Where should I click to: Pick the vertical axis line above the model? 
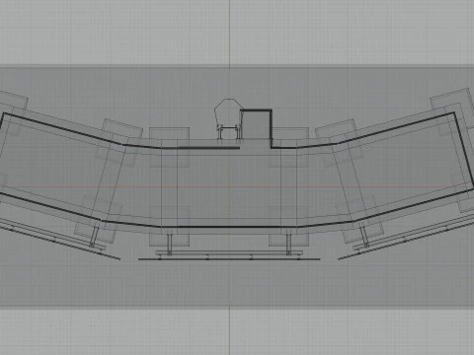coord(229,33)
